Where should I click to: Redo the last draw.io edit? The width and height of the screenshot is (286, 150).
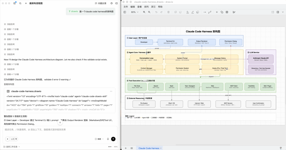[162, 12]
